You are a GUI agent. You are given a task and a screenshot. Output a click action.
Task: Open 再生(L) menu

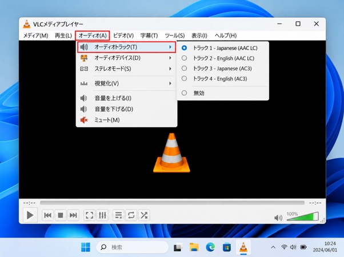coord(63,35)
